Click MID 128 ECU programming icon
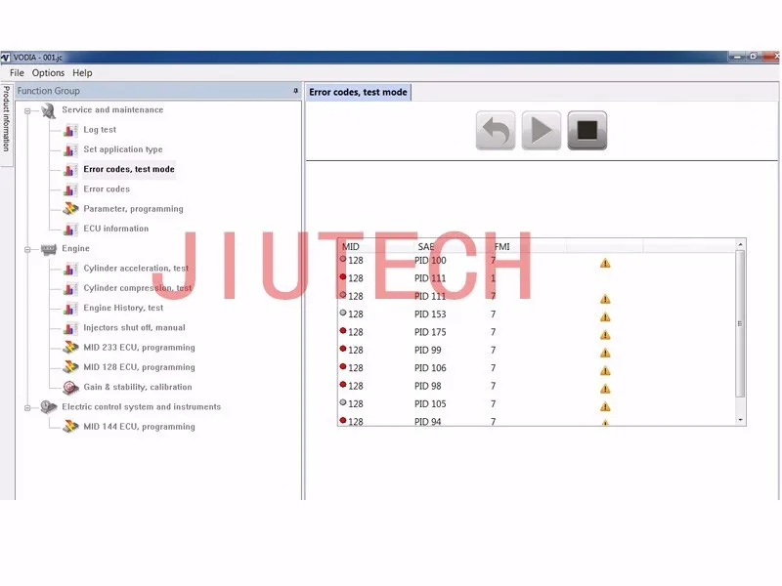The image size is (782, 586). coord(70,367)
